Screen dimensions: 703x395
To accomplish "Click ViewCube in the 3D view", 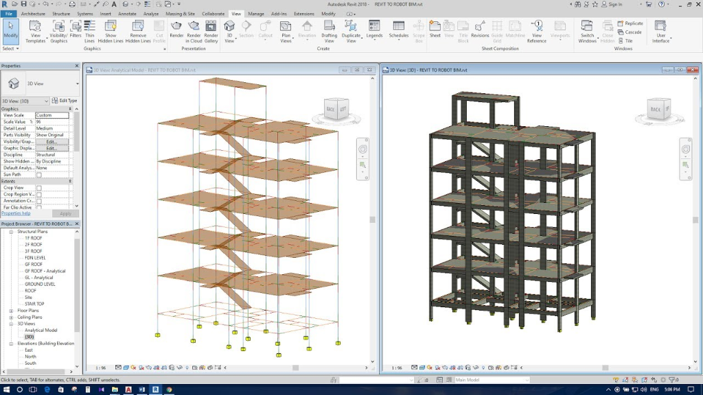I will 659,109.
